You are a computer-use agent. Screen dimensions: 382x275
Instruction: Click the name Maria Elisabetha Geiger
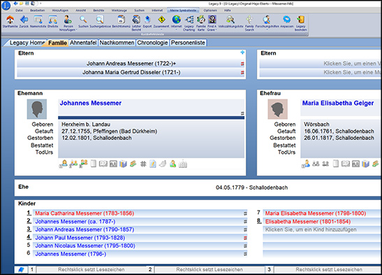click(338, 103)
